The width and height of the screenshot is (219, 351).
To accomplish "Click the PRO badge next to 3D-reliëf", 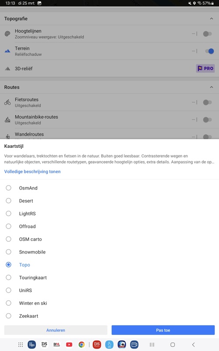I will tap(205, 68).
